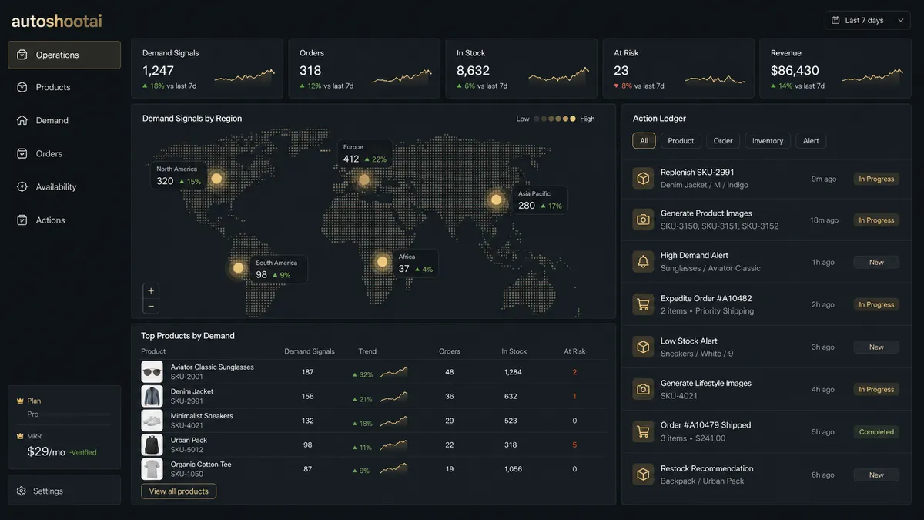Click the Asia Pacific demand marker
This screenshot has height=520, width=924.
pyautogui.click(x=496, y=200)
